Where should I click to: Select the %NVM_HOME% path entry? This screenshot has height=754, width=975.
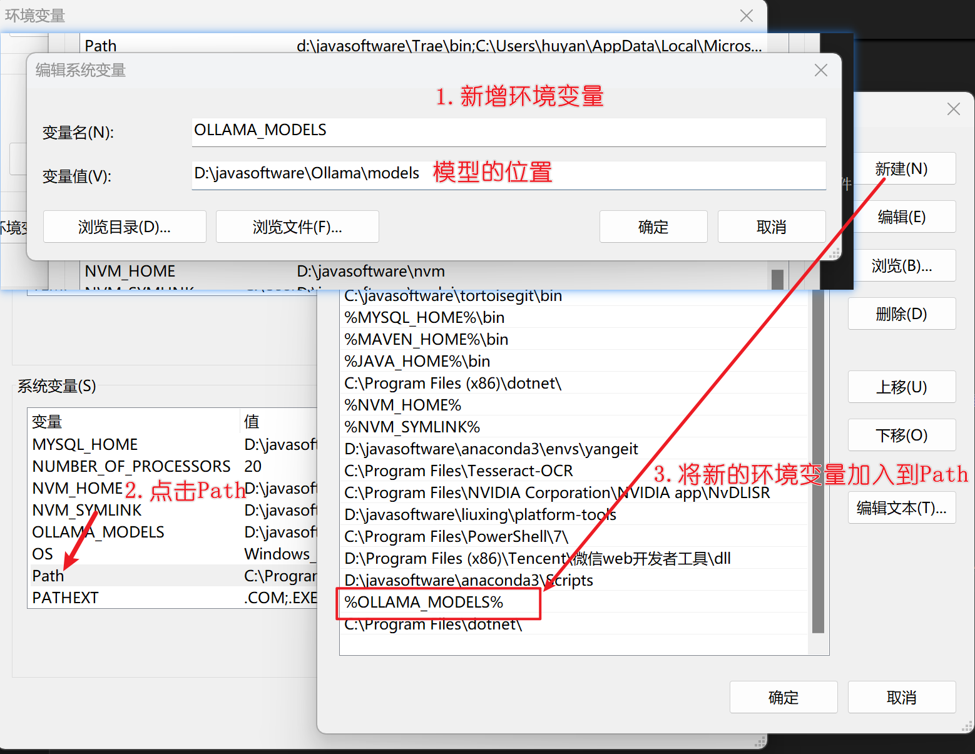coord(574,405)
